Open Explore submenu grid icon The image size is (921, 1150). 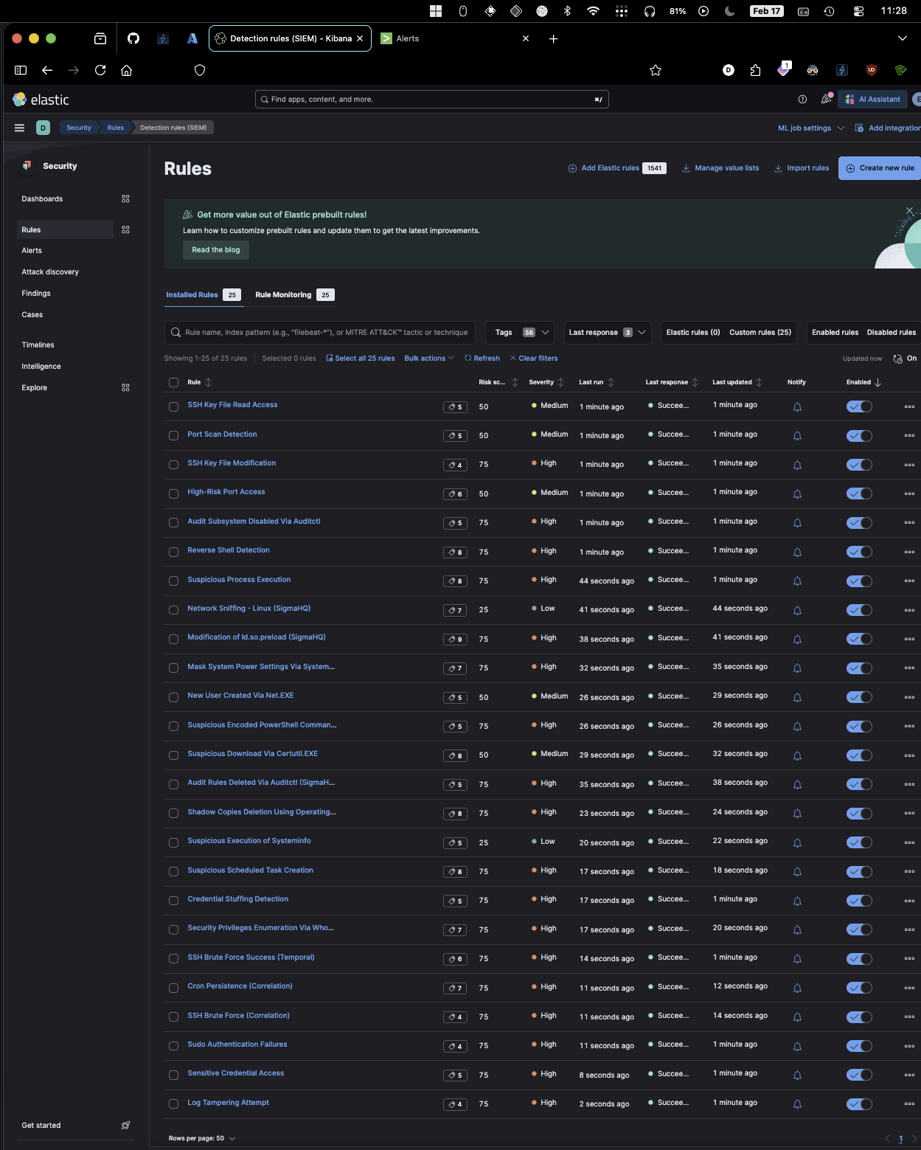click(125, 388)
